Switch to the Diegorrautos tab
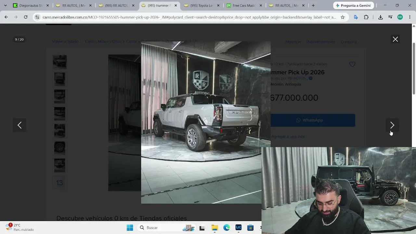 pyautogui.click(x=31, y=6)
